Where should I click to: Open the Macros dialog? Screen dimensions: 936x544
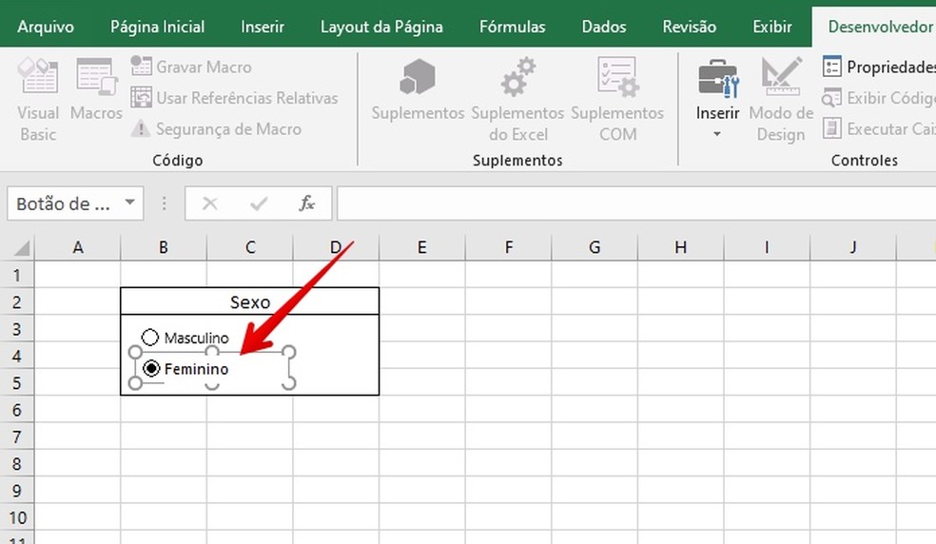(x=96, y=89)
